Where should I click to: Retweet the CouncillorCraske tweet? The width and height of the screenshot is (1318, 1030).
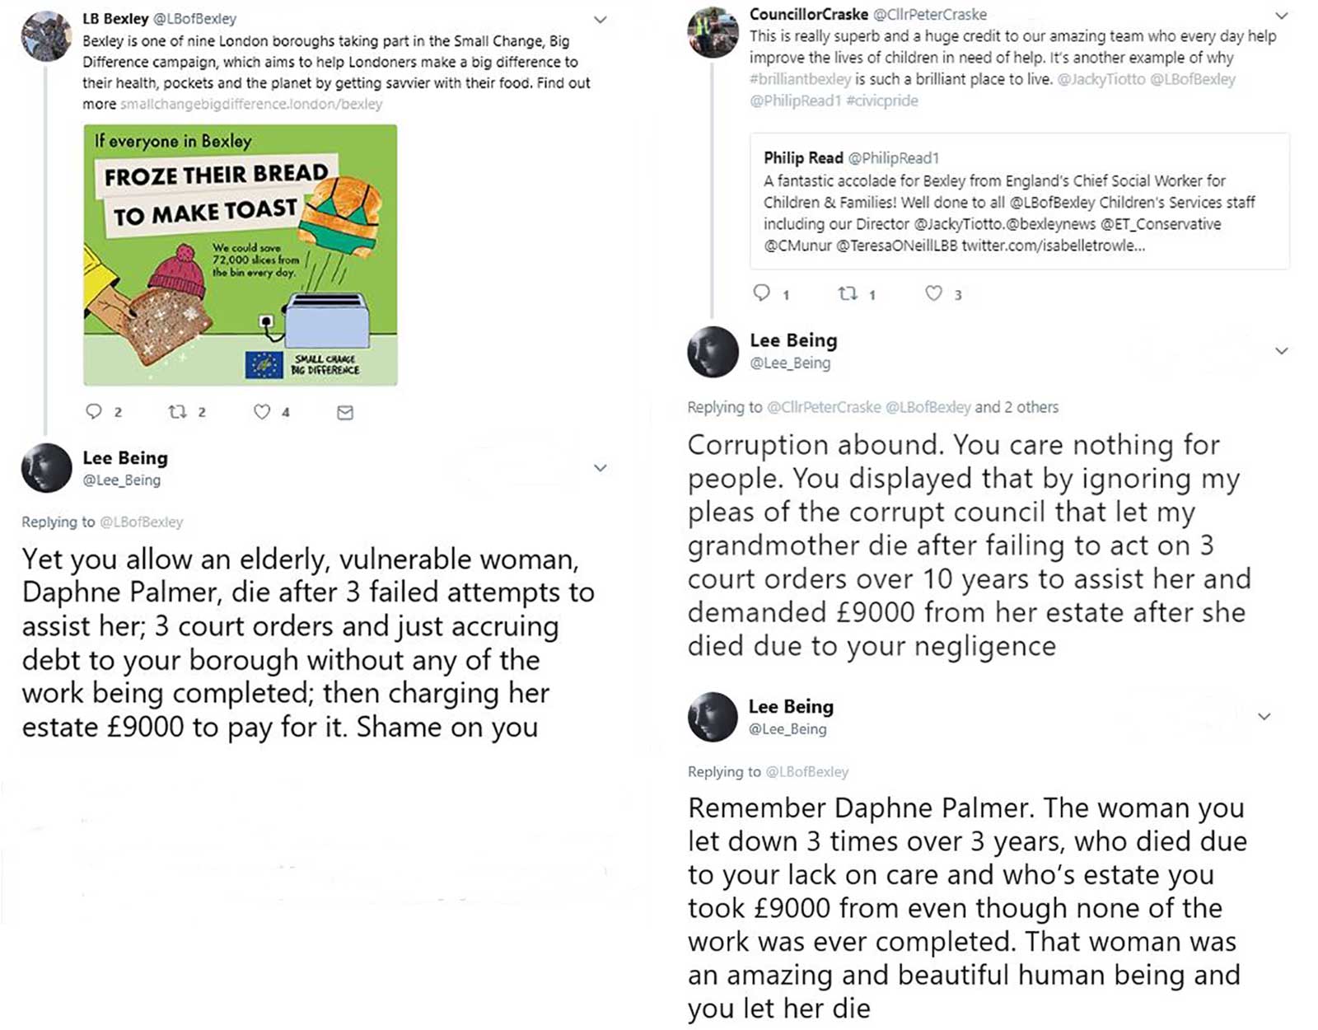tap(848, 293)
